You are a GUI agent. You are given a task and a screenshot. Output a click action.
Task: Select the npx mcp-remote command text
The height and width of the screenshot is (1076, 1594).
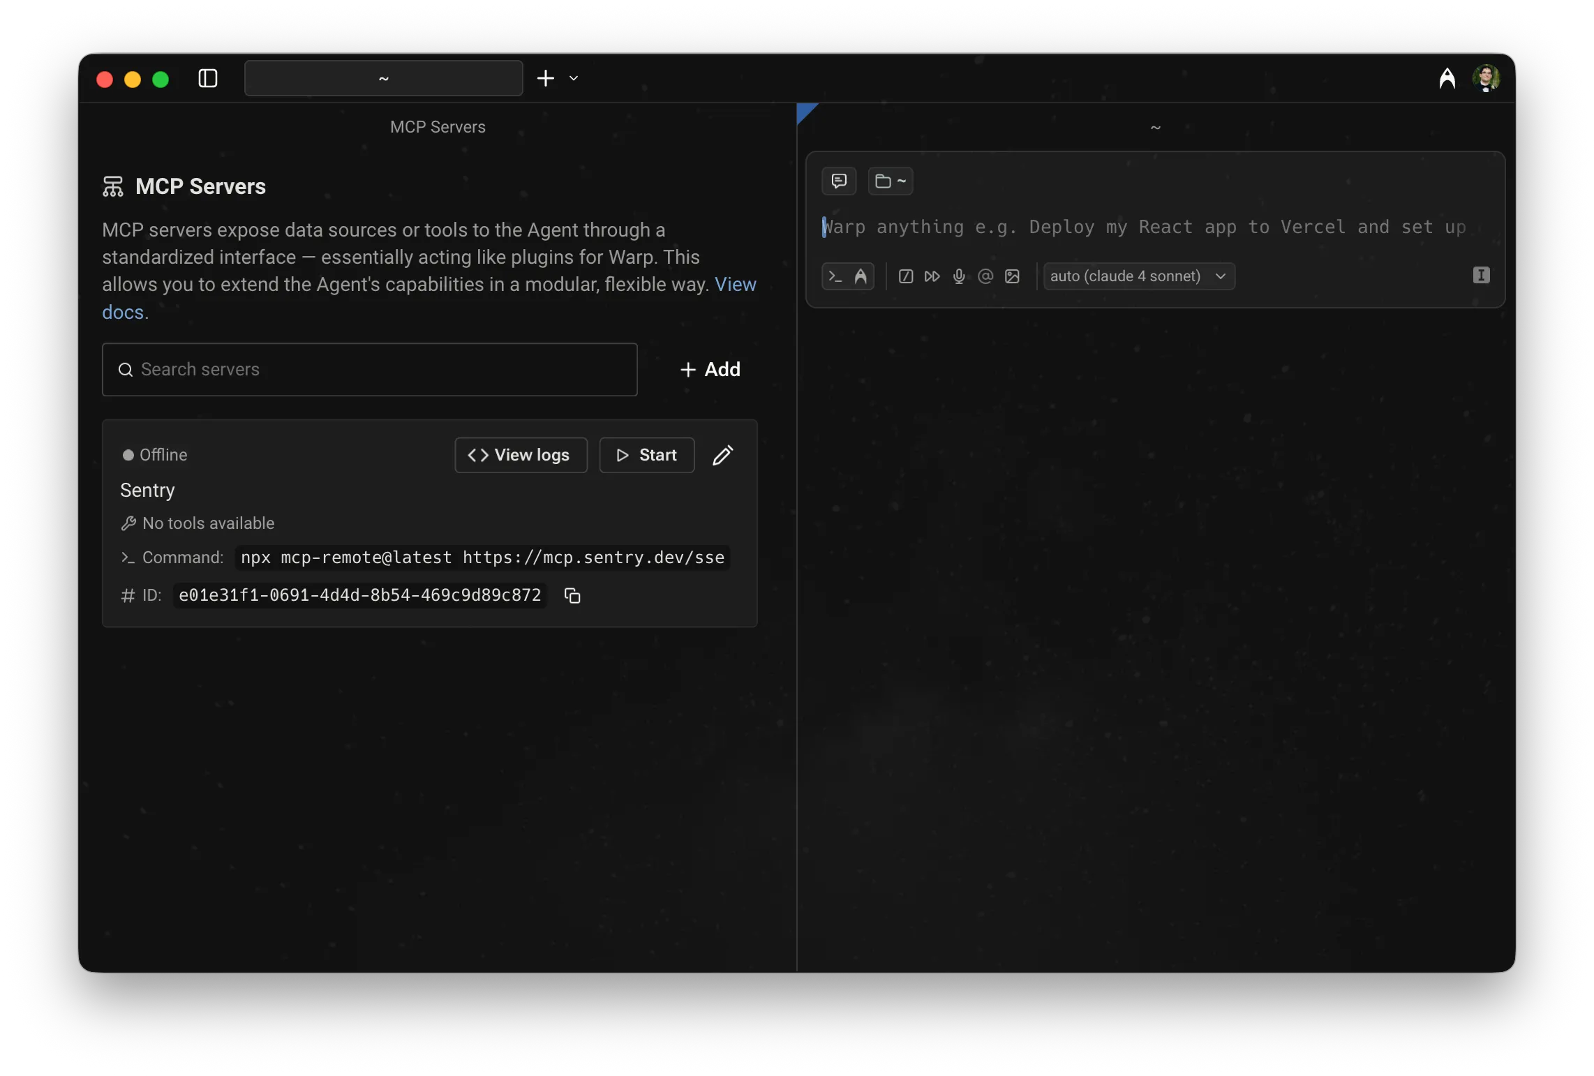click(x=482, y=558)
